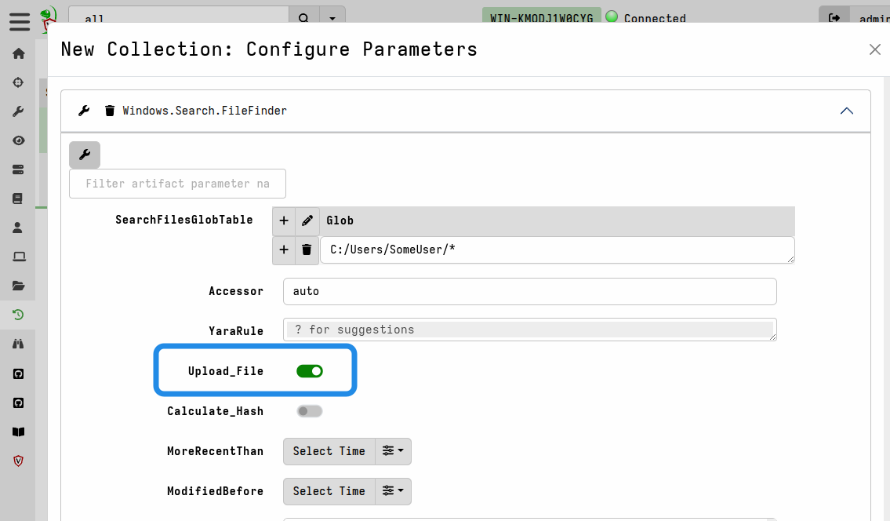This screenshot has width=890, height=521.
Task: Open the ModifiedBefore time options dropdown
Action: coord(393,491)
